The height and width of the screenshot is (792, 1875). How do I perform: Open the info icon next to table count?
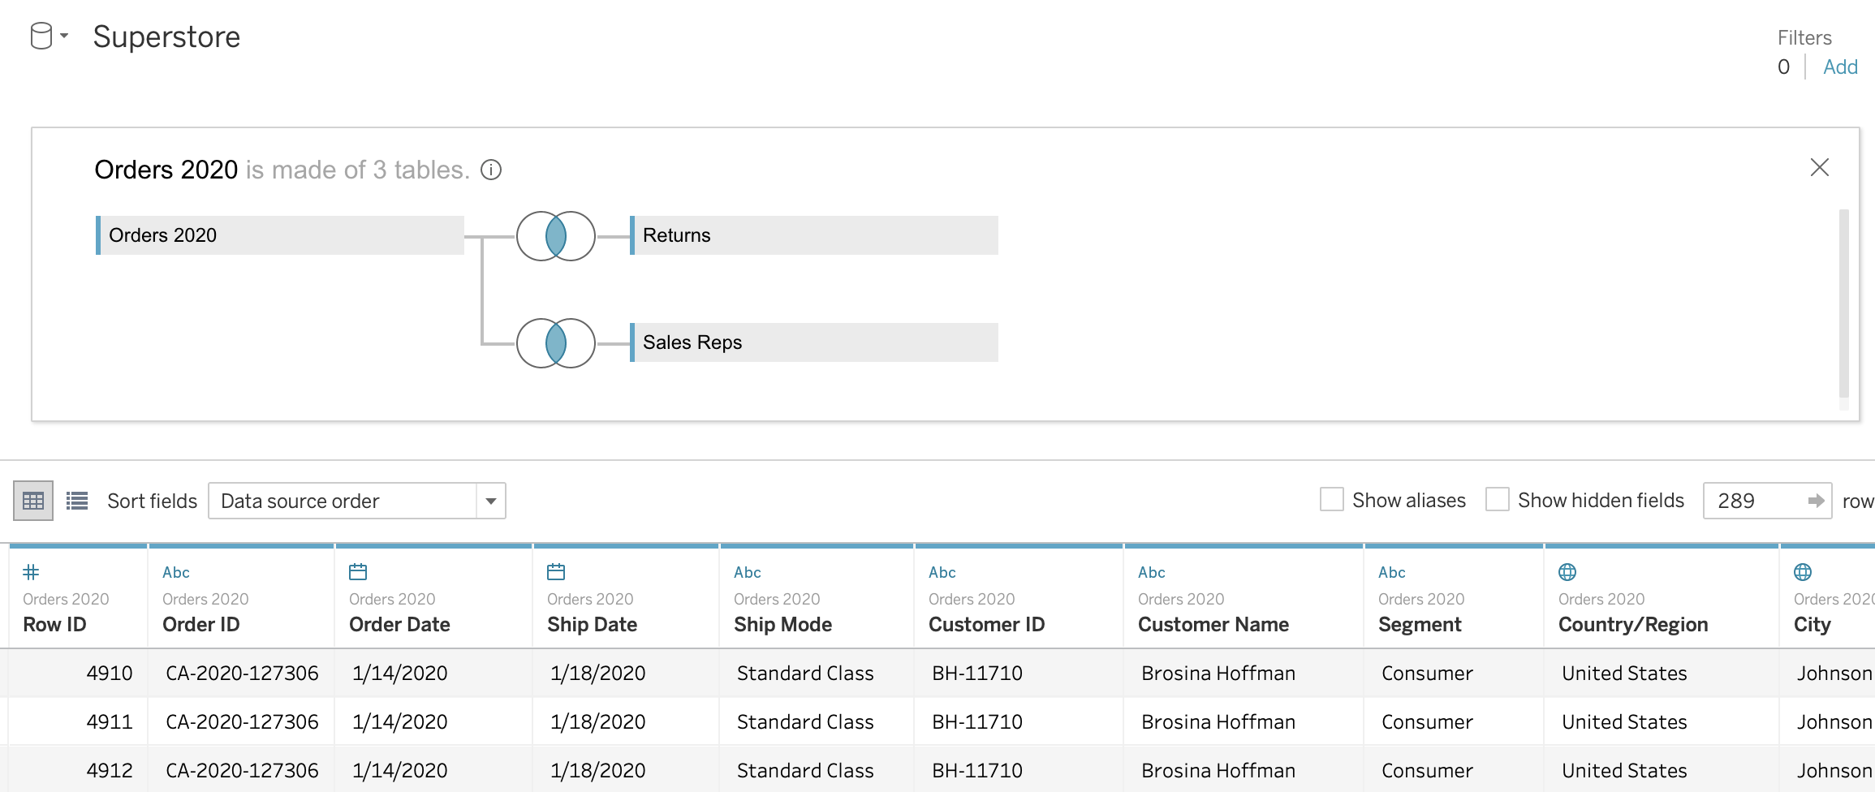[491, 170]
